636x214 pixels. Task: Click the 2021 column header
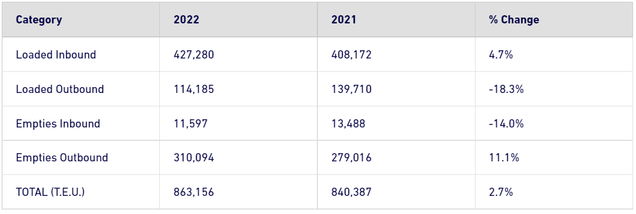point(344,20)
